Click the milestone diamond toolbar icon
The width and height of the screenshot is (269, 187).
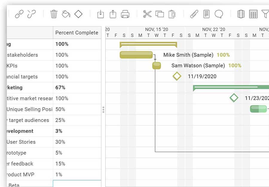(x=78, y=14)
